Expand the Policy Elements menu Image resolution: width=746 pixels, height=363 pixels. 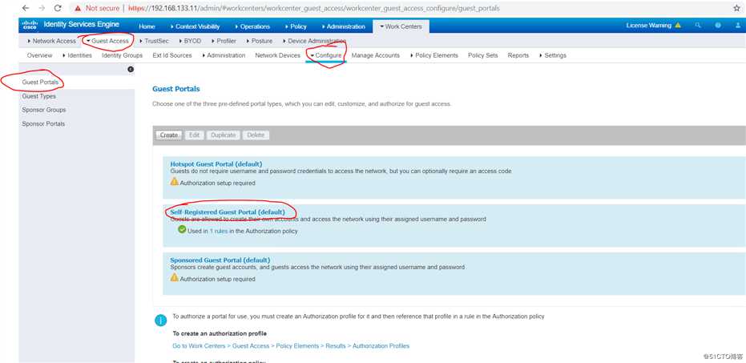(x=434, y=55)
